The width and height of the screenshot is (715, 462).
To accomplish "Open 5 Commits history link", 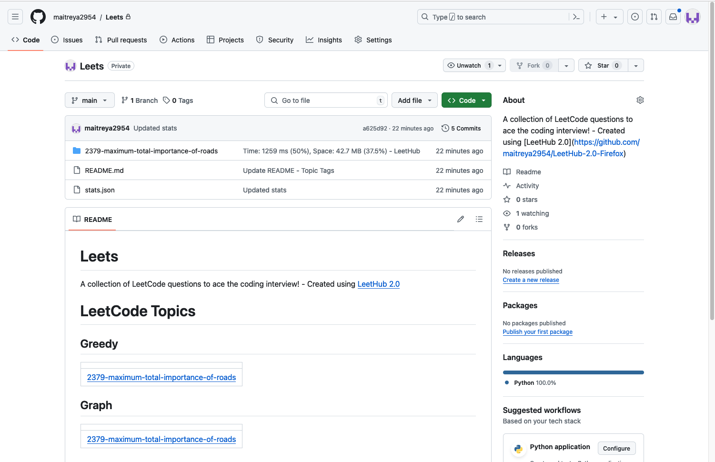I will click(461, 128).
